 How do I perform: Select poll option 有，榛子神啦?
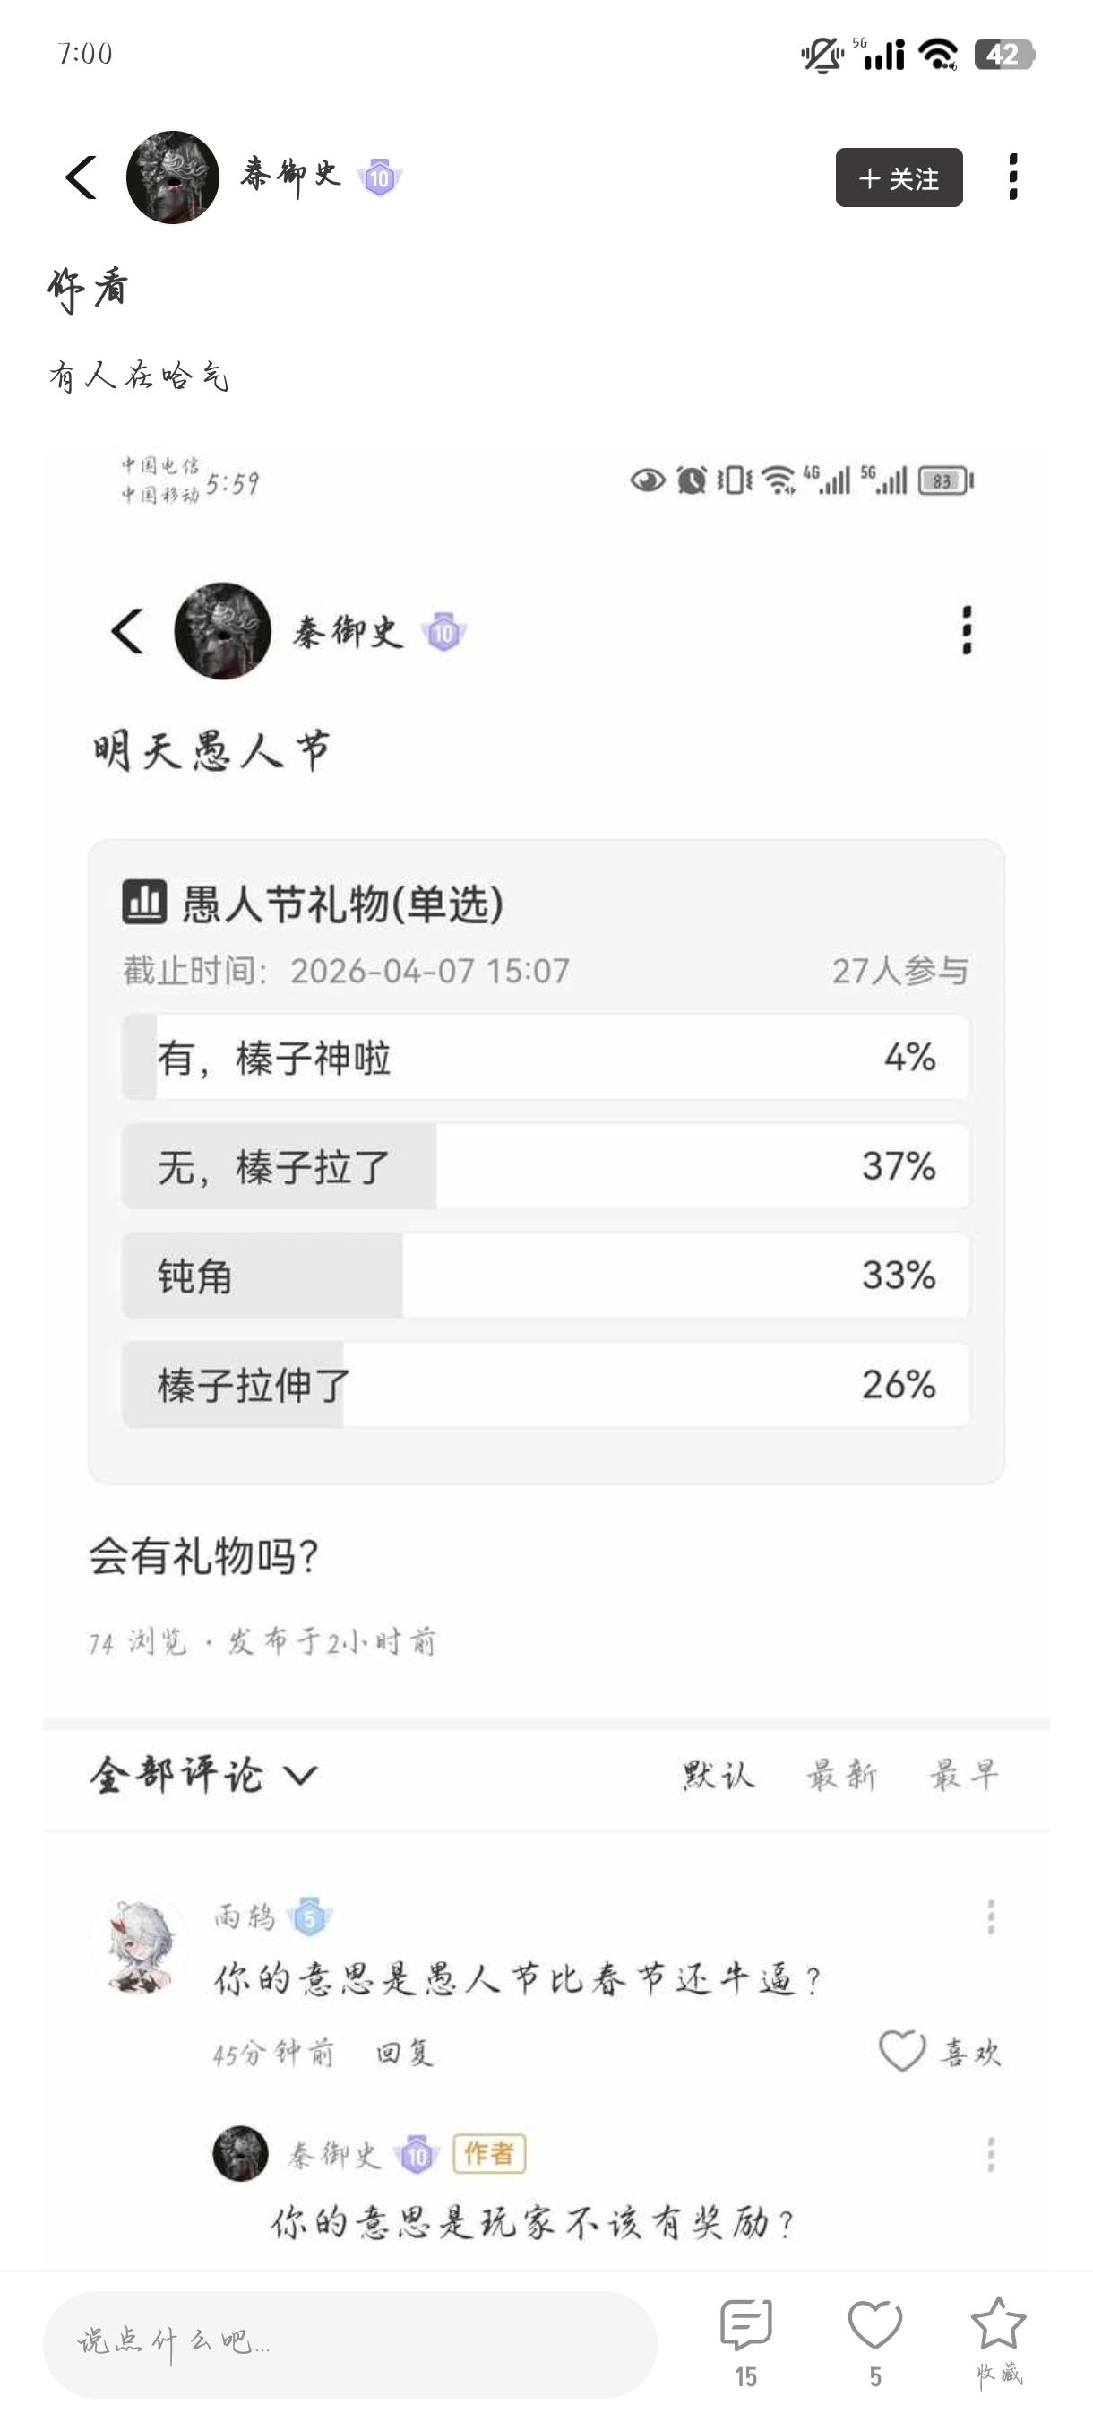545,1057
